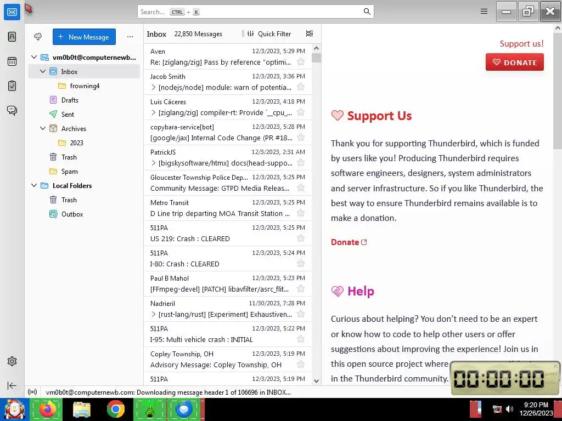This screenshot has height=421, width=562.
Task: Click the volume speaker tray icon
Action: pyautogui.click(x=509, y=409)
